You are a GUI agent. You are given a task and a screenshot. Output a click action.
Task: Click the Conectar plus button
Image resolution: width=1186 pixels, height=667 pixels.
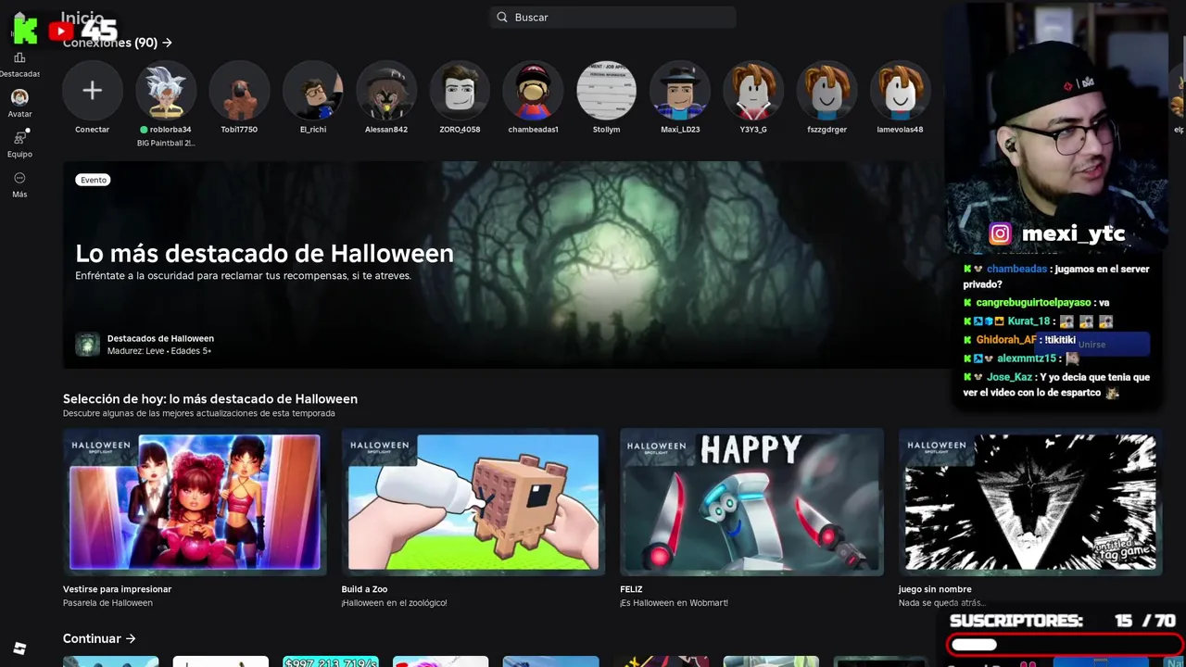tap(92, 91)
